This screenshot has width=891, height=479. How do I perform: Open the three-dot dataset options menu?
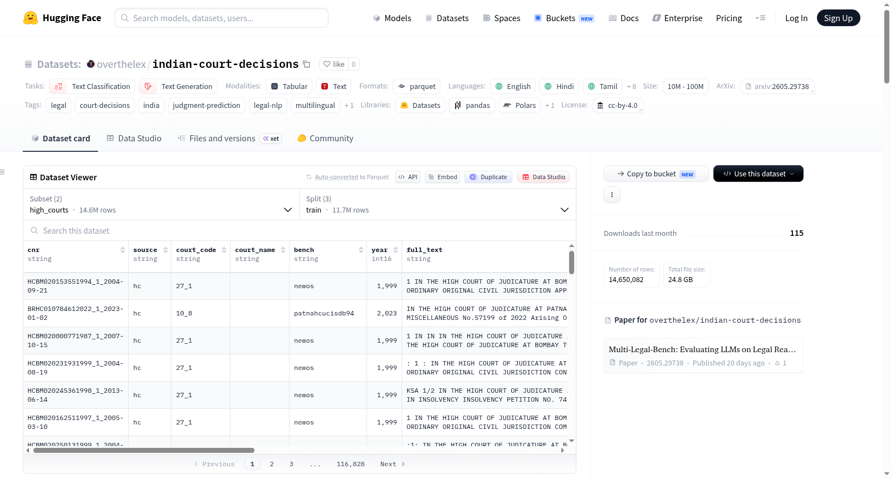click(612, 195)
